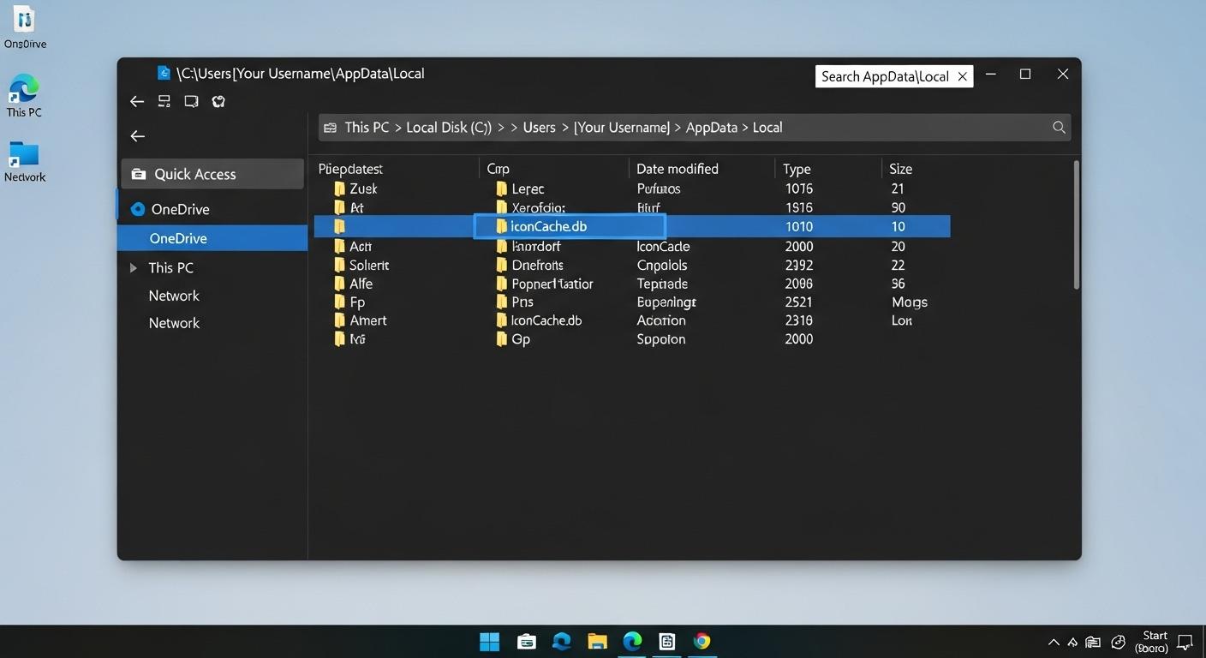Select Network in the sidebar

pos(174,295)
